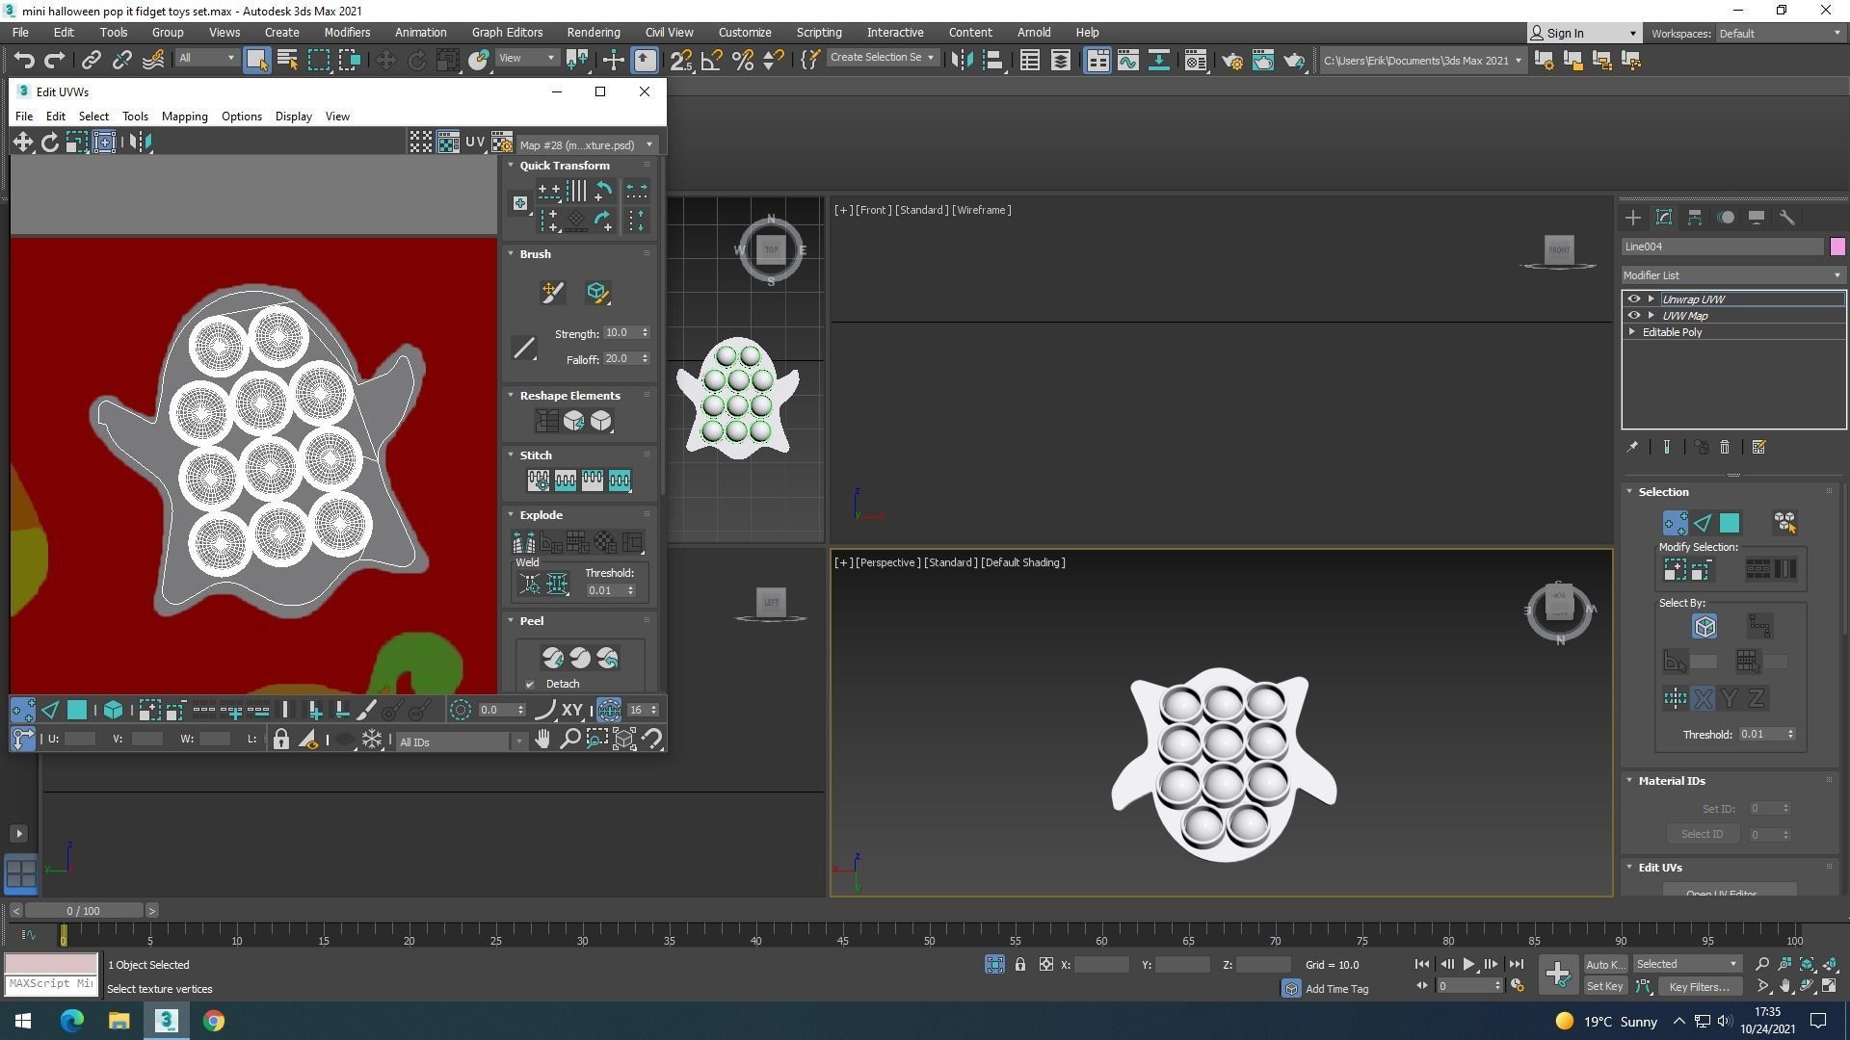Open the Mapping menu in Edit UVWs
This screenshot has width=1850, height=1040.
coord(184,117)
